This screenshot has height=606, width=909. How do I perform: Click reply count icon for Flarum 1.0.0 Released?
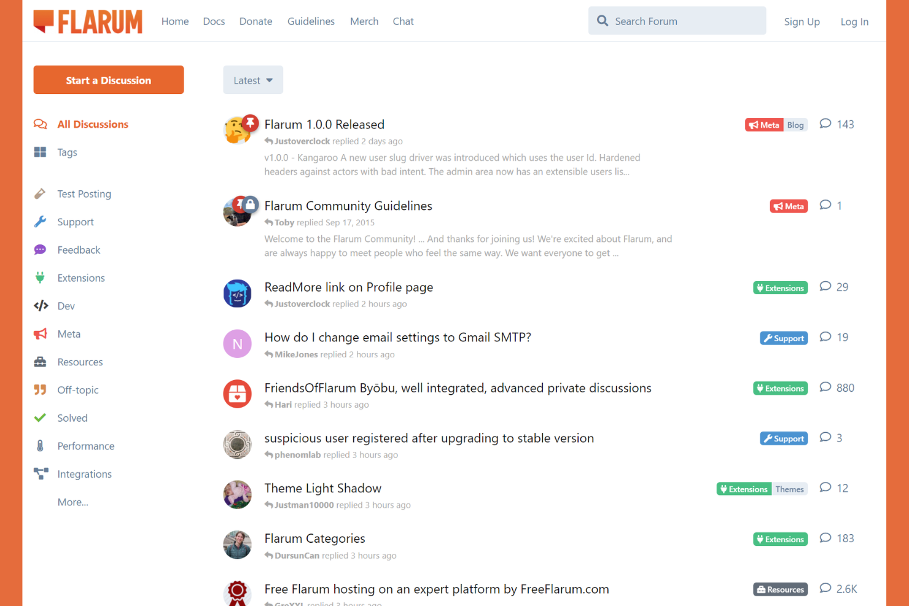825,124
